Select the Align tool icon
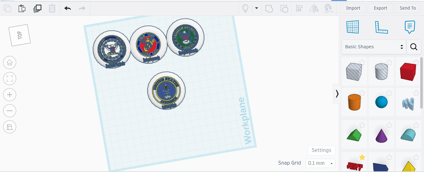The height and width of the screenshot is (172, 424). (299, 8)
